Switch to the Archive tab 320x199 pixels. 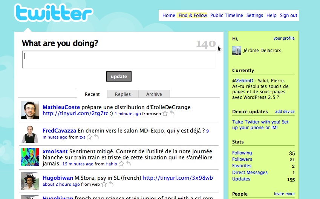154,94
